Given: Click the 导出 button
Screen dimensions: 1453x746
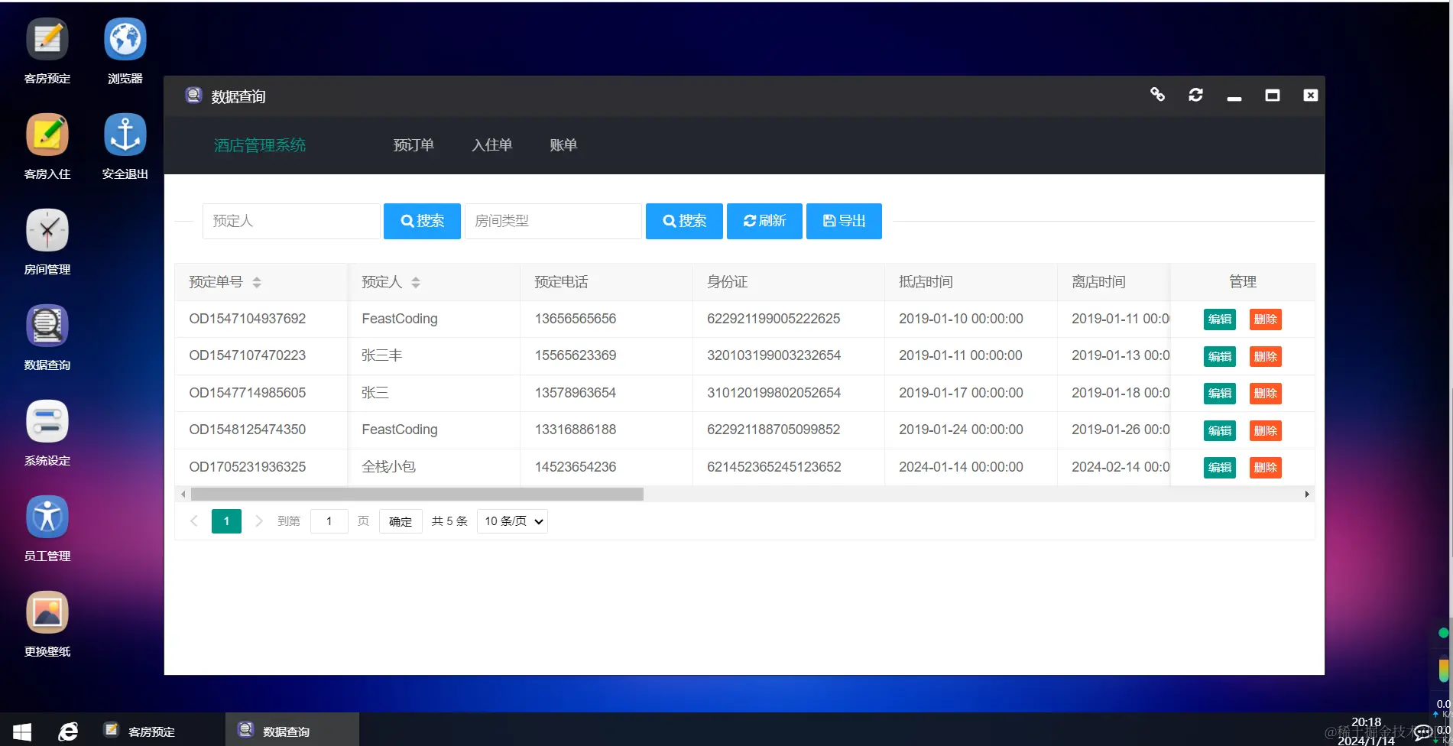Looking at the screenshot, I should 844,221.
